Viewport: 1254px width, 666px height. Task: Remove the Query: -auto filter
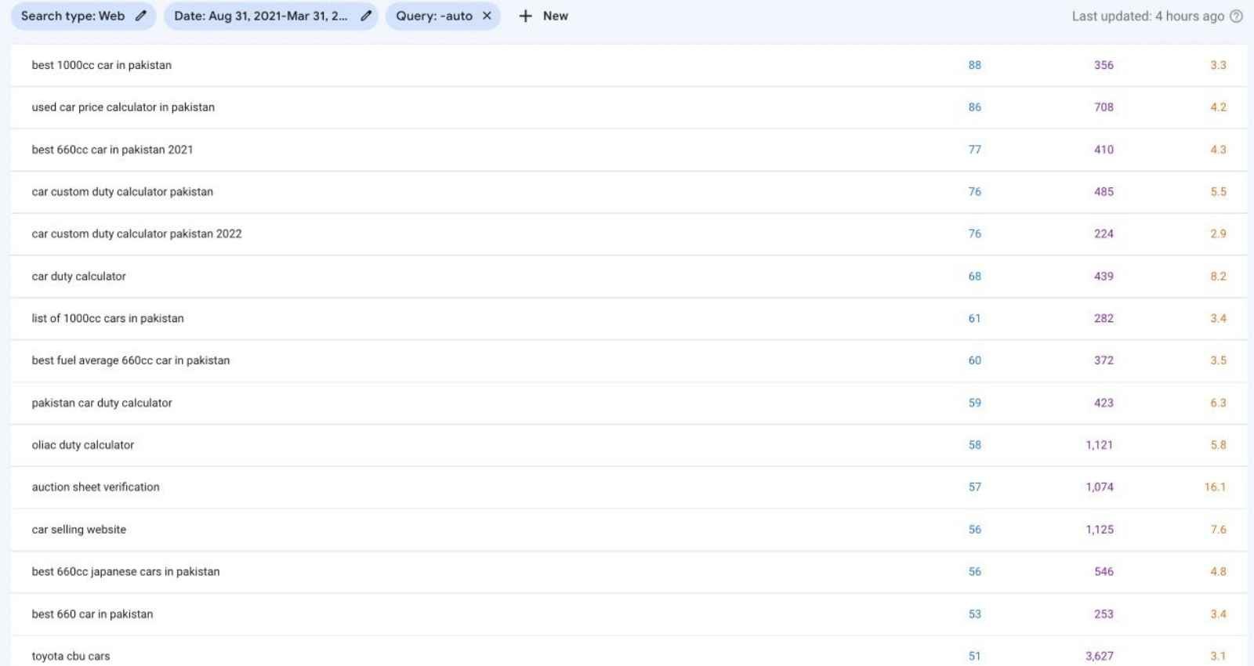pos(487,16)
